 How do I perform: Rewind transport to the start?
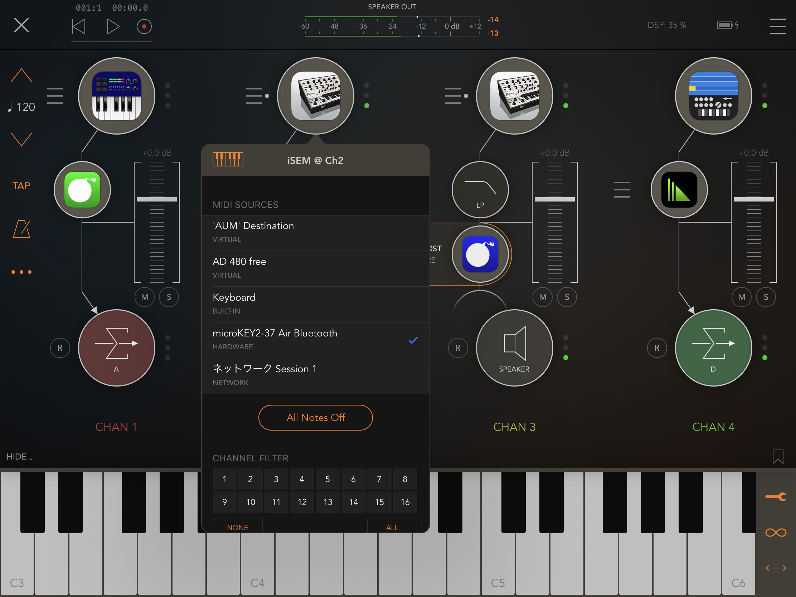coord(79,26)
